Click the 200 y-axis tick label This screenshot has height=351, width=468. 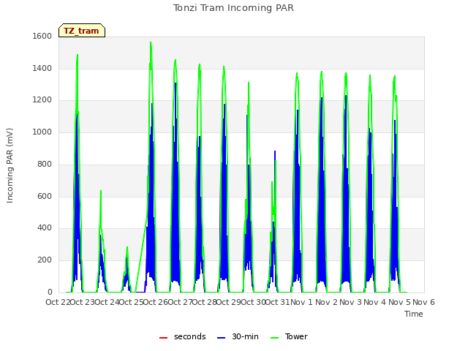(45, 260)
